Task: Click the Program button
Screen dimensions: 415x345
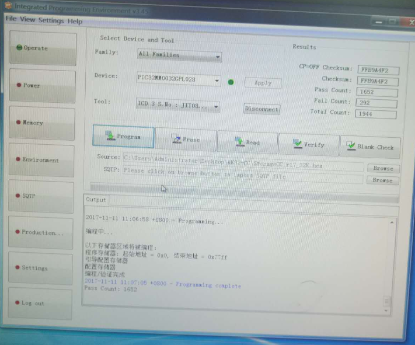Action: tap(123, 136)
